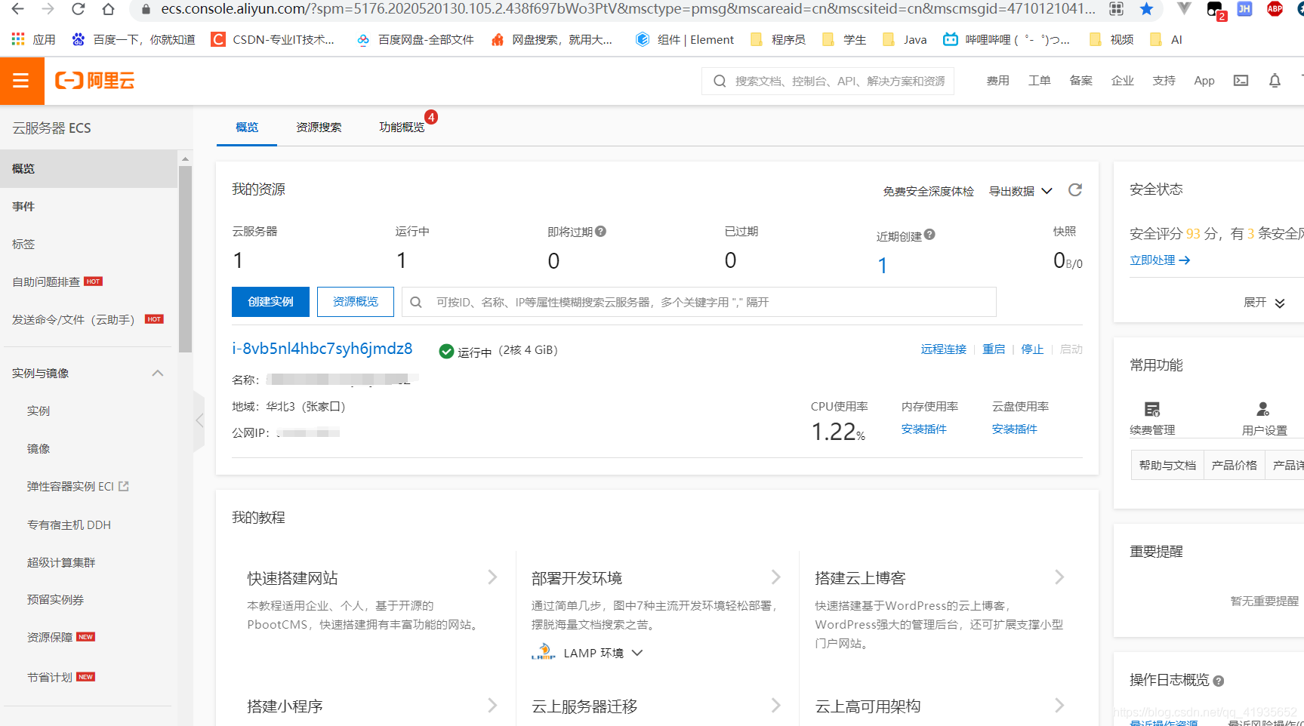Switch to the 资源搜索 tab
This screenshot has width=1304, height=726.
319,127
